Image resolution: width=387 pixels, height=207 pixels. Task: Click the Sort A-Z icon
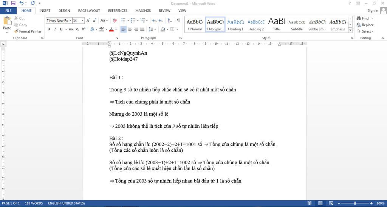pyautogui.click(x=170, y=20)
